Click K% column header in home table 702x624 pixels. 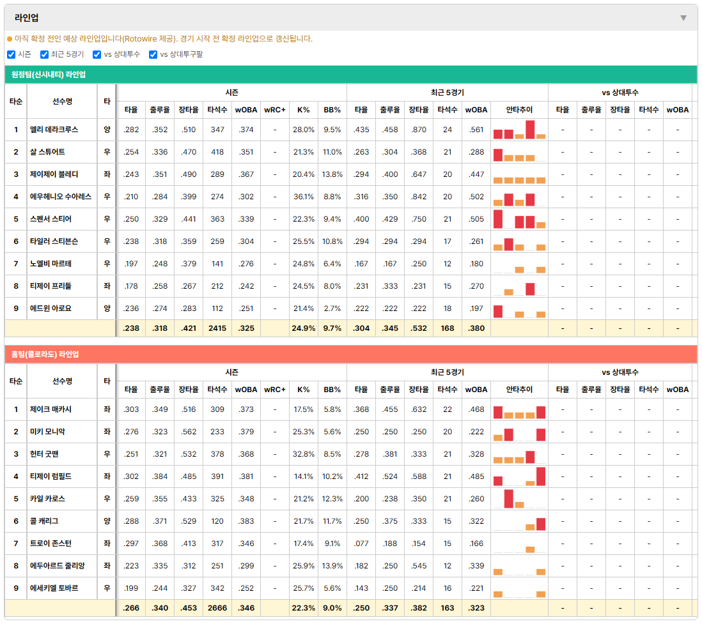(304, 390)
